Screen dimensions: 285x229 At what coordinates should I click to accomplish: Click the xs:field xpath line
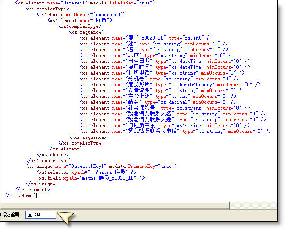coord(90,178)
